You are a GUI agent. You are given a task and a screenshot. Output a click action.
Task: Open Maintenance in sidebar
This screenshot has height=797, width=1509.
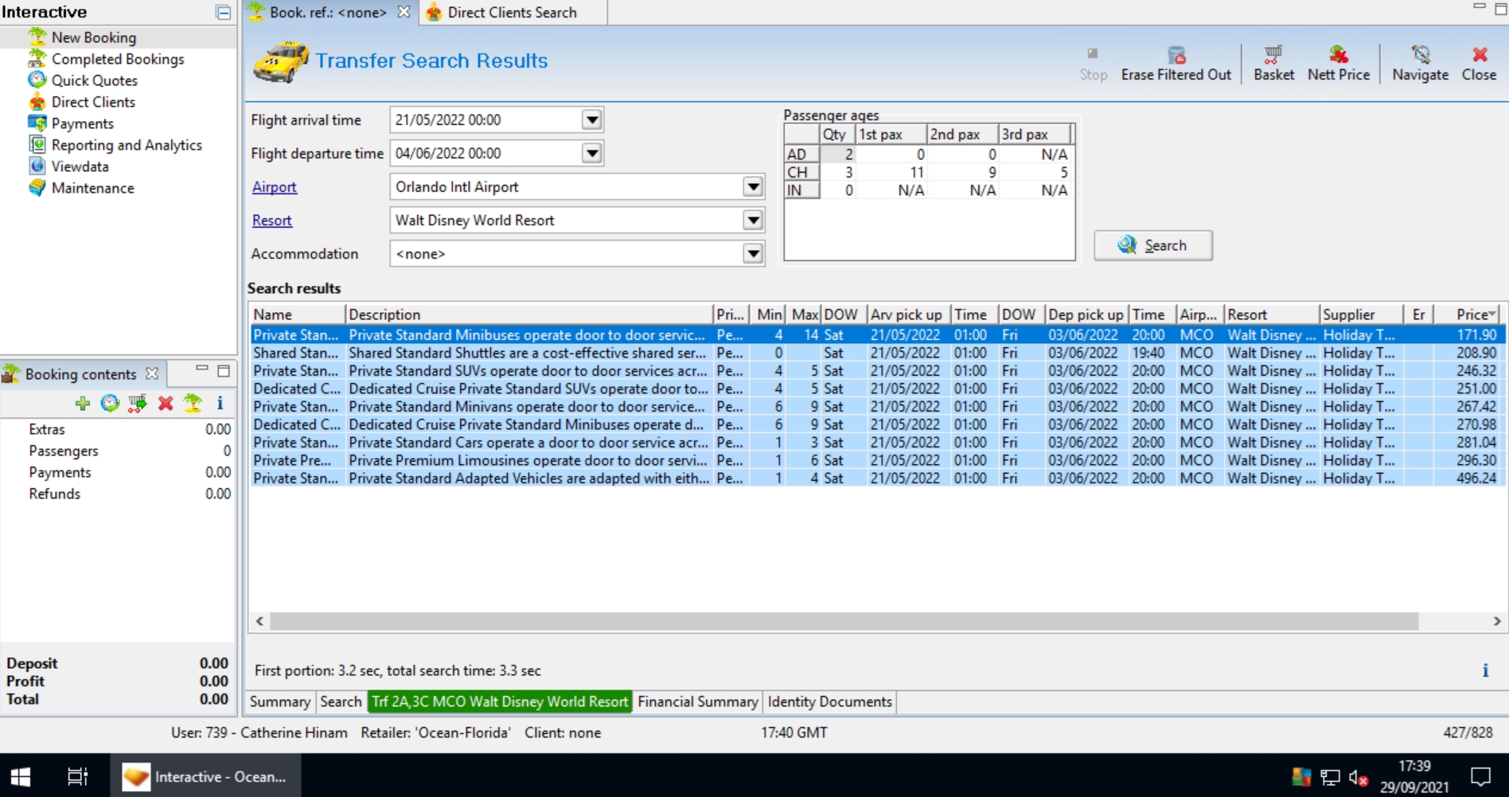coord(93,188)
